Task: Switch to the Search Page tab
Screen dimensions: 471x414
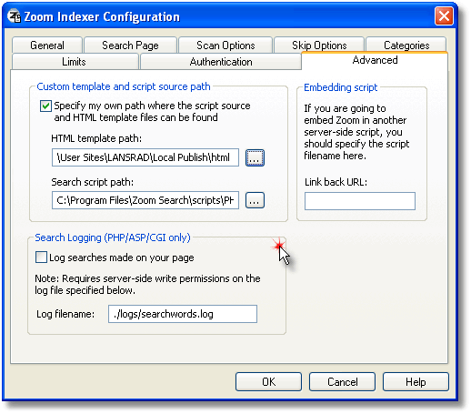Action: (x=130, y=45)
